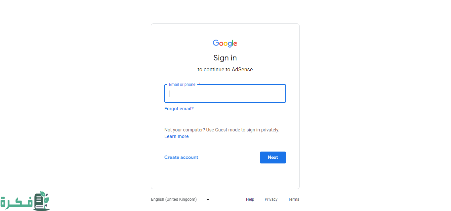Viewport: 451px width, 211px height.
Task: Open the Terms link in footer
Action: tap(294, 199)
